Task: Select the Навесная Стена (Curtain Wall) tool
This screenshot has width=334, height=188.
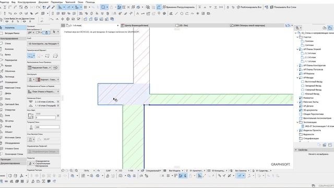Action: (x=13, y=88)
